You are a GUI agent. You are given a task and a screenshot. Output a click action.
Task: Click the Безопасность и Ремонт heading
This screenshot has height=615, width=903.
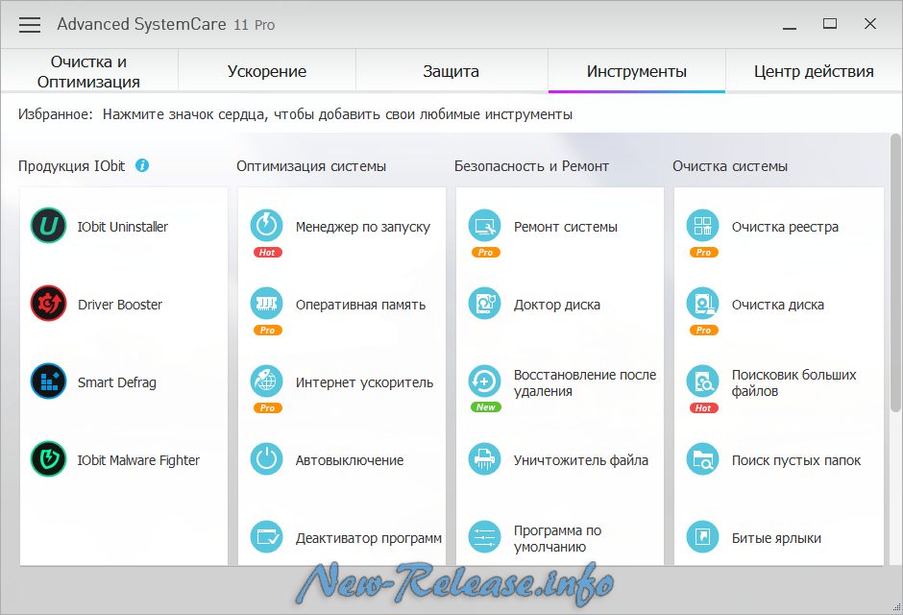coord(531,166)
